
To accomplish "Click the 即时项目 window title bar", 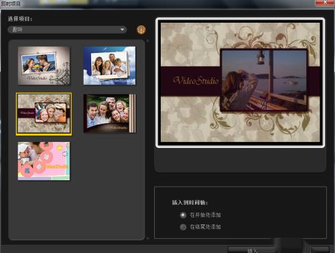I will click(156, 4).
